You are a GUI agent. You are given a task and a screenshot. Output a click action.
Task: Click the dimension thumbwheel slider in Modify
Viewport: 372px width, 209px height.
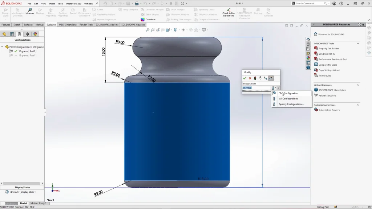[256, 91]
